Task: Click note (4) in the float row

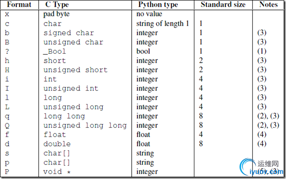Action: [262, 134]
